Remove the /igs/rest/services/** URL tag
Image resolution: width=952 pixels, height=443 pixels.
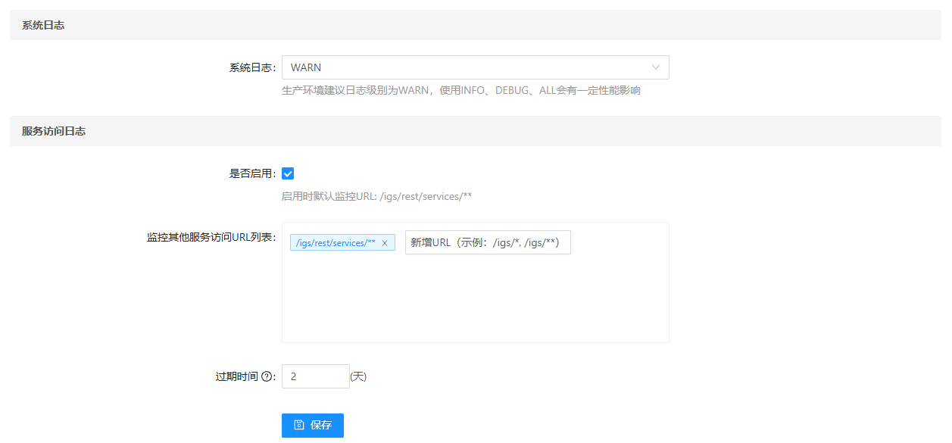(x=385, y=243)
